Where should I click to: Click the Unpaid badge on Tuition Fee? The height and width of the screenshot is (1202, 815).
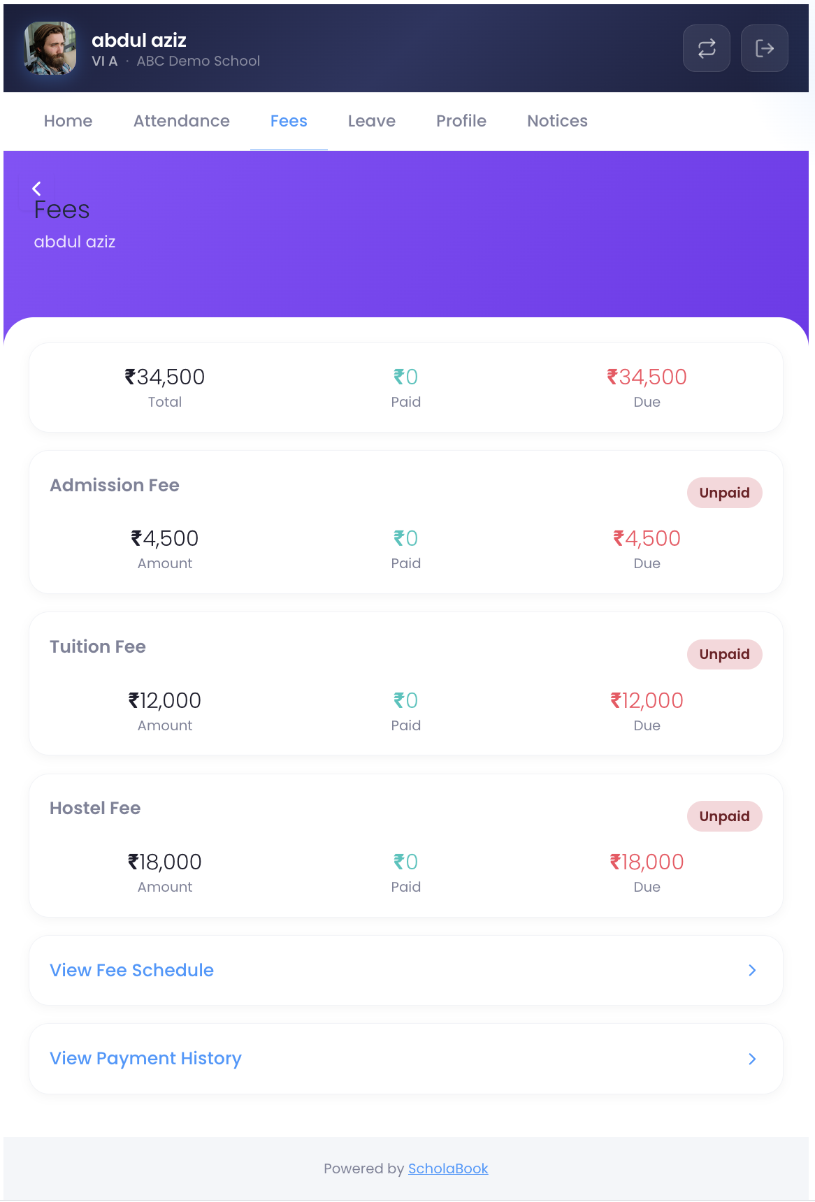[725, 654]
